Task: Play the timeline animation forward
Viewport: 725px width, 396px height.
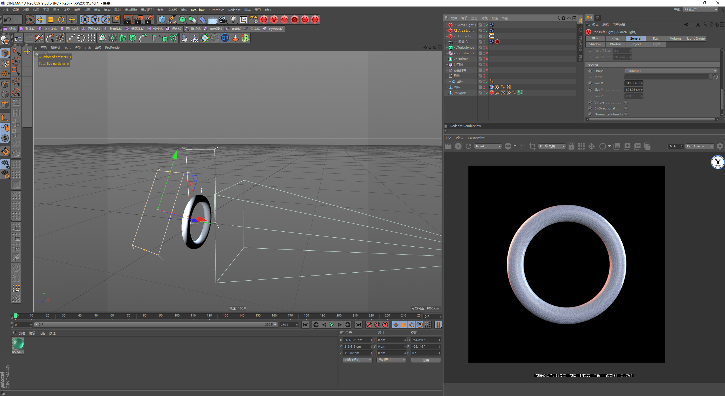Action: [332, 325]
